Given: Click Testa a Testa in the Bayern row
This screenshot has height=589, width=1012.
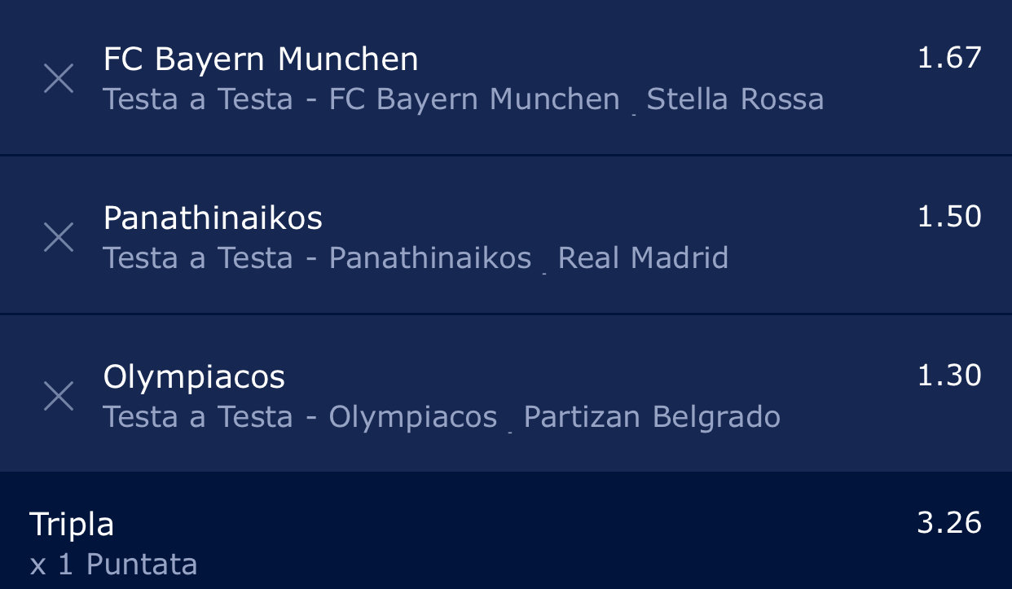Looking at the screenshot, I should pyautogui.click(x=198, y=100).
